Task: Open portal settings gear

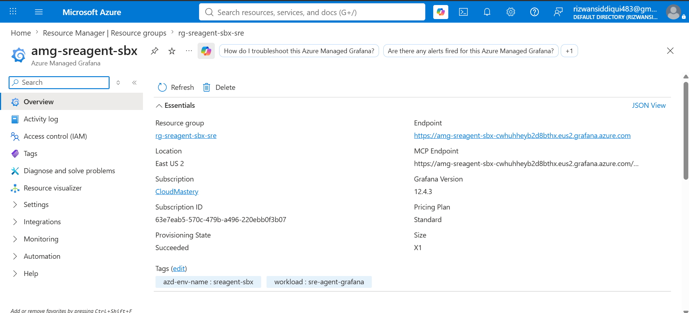Action: (x=511, y=12)
